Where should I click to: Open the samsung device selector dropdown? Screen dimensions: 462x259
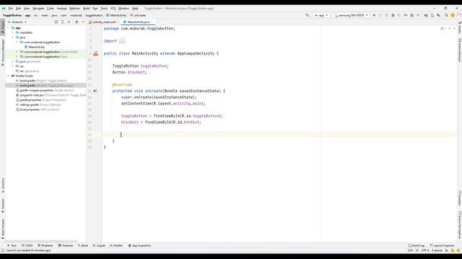(x=351, y=15)
